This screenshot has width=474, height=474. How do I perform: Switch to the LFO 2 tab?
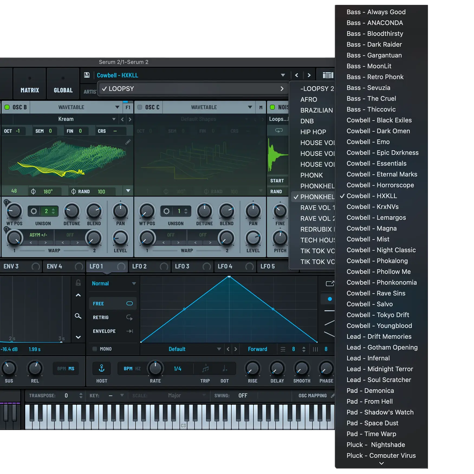tap(139, 267)
